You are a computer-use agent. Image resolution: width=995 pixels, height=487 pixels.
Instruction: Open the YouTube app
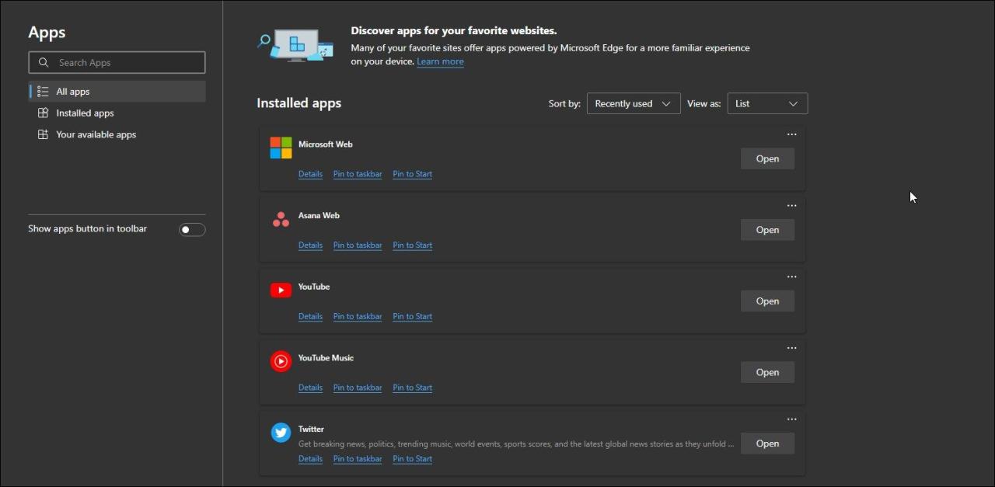coord(767,301)
